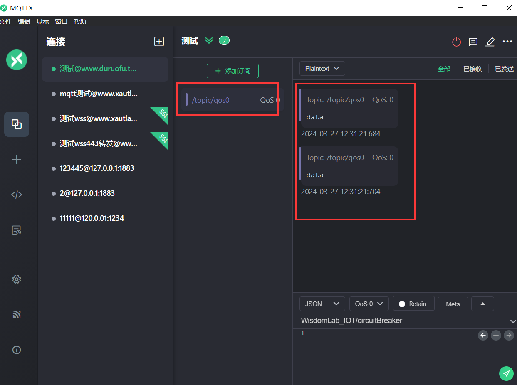Open the log icon in sidebar
This screenshot has width=517, height=385.
(17, 230)
